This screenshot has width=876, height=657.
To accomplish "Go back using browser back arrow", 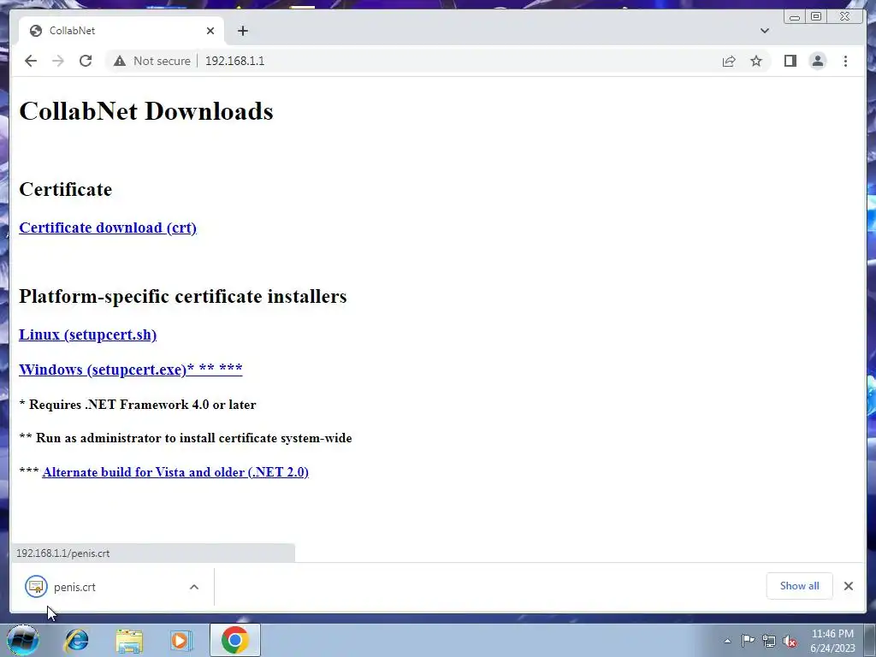I will [x=31, y=61].
